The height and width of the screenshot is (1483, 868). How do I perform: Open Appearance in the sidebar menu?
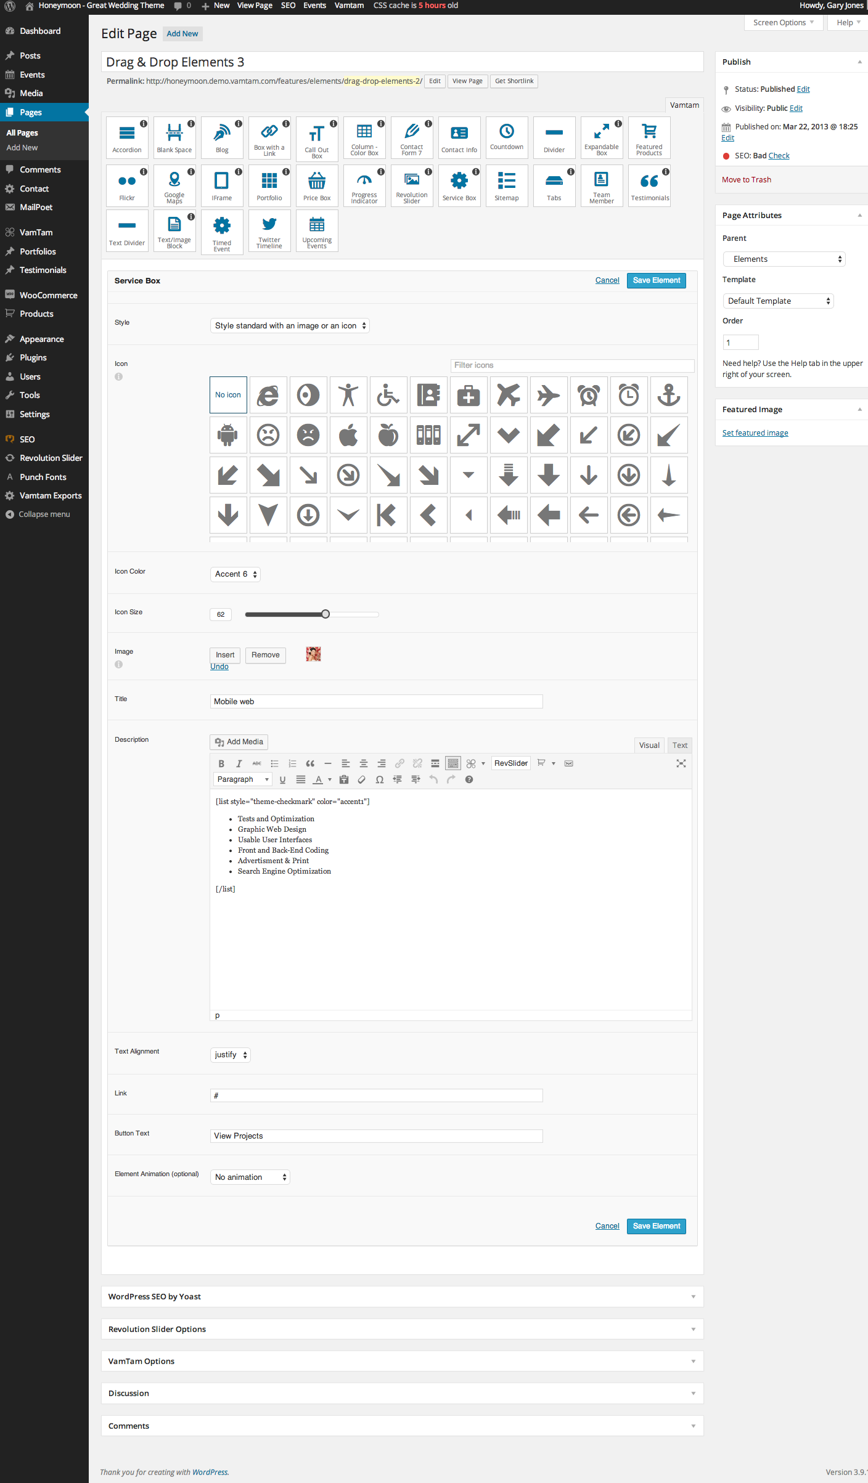(x=42, y=339)
